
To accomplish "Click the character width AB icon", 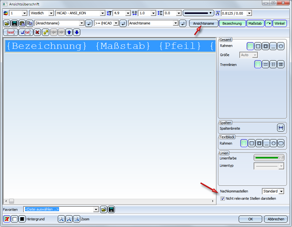I will pyautogui.click(x=135, y=13).
